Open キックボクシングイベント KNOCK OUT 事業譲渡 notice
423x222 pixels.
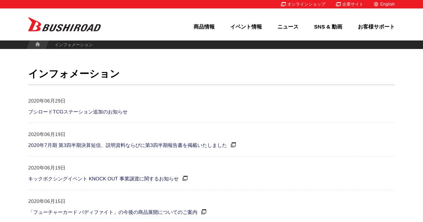pos(104,179)
